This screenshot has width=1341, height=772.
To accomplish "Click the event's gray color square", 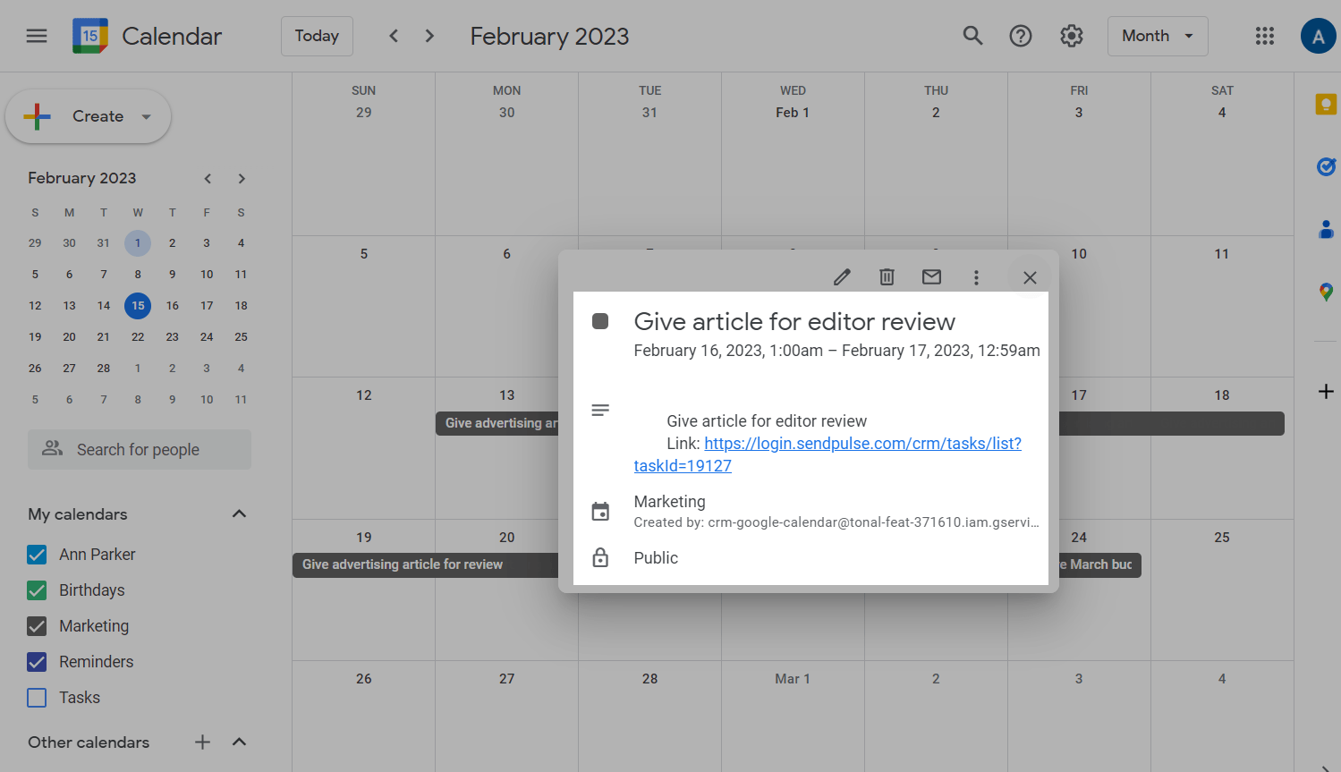I will (x=600, y=321).
